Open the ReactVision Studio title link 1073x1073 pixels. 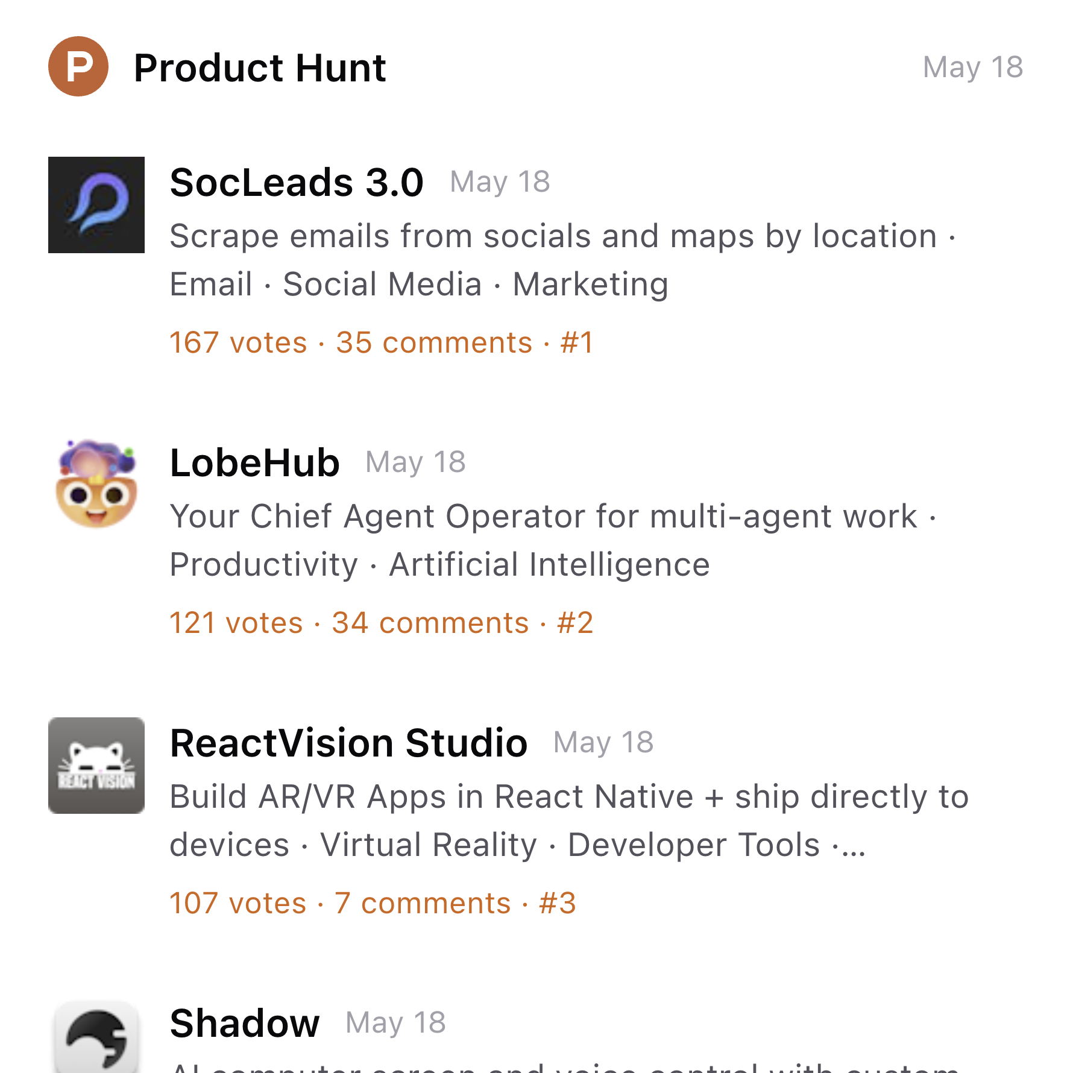(x=348, y=743)
